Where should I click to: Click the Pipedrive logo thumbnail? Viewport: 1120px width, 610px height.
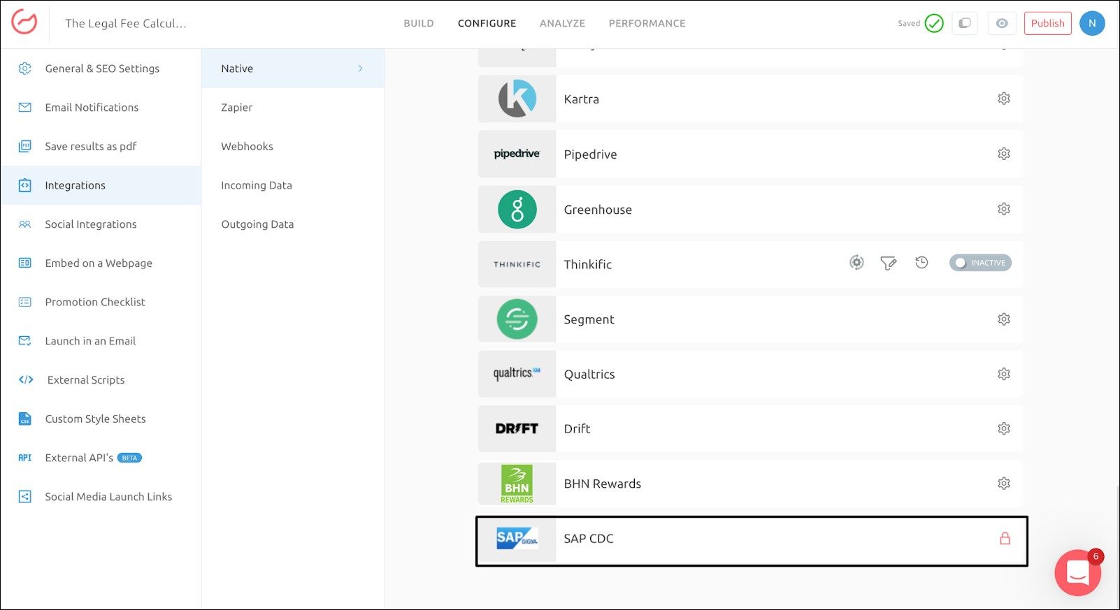[x=517, y=154]
